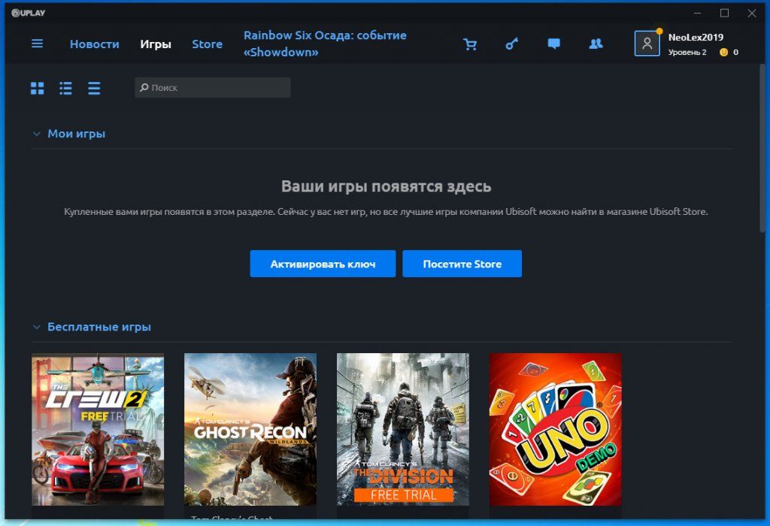The image size is (770, 526).
Task: Switch to detailed list view
Action: [66, 89]
